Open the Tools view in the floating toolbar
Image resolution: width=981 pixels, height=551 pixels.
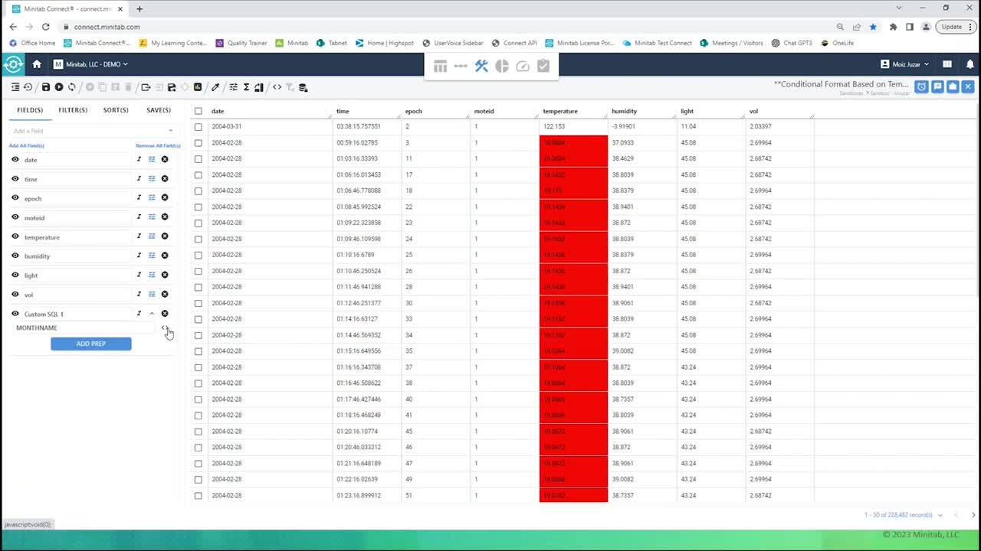[x=481, y=66]
